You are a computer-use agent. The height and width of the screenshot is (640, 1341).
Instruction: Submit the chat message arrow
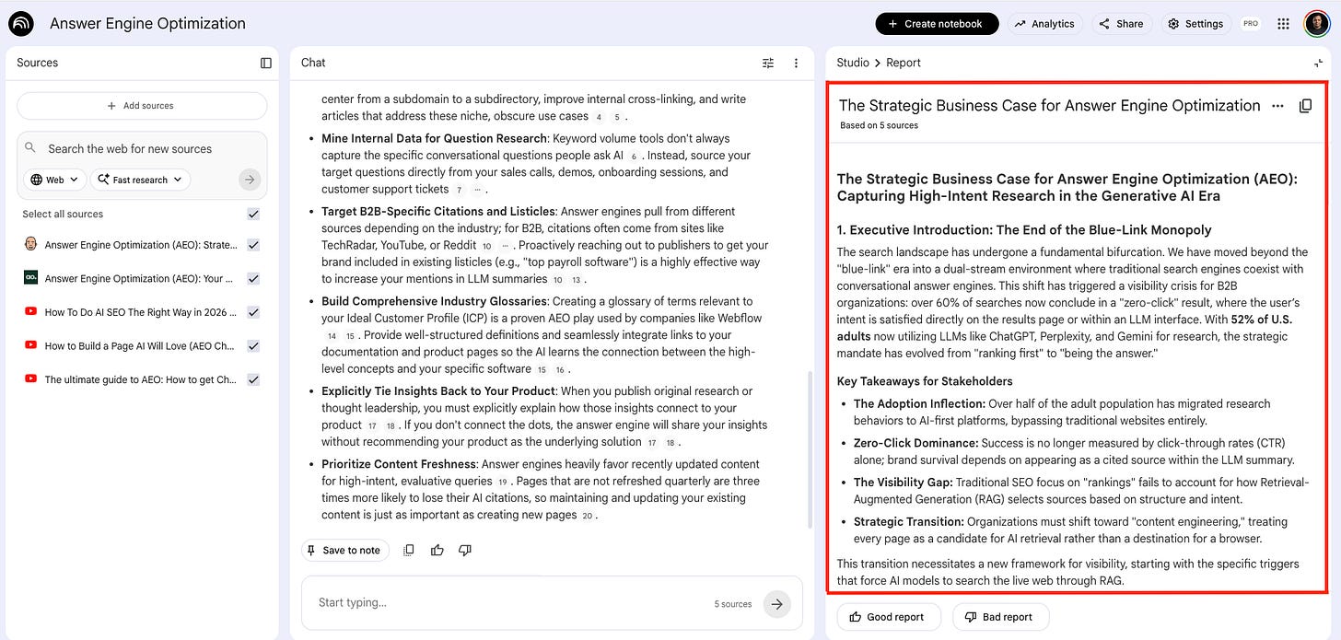(x=777, y=604)
